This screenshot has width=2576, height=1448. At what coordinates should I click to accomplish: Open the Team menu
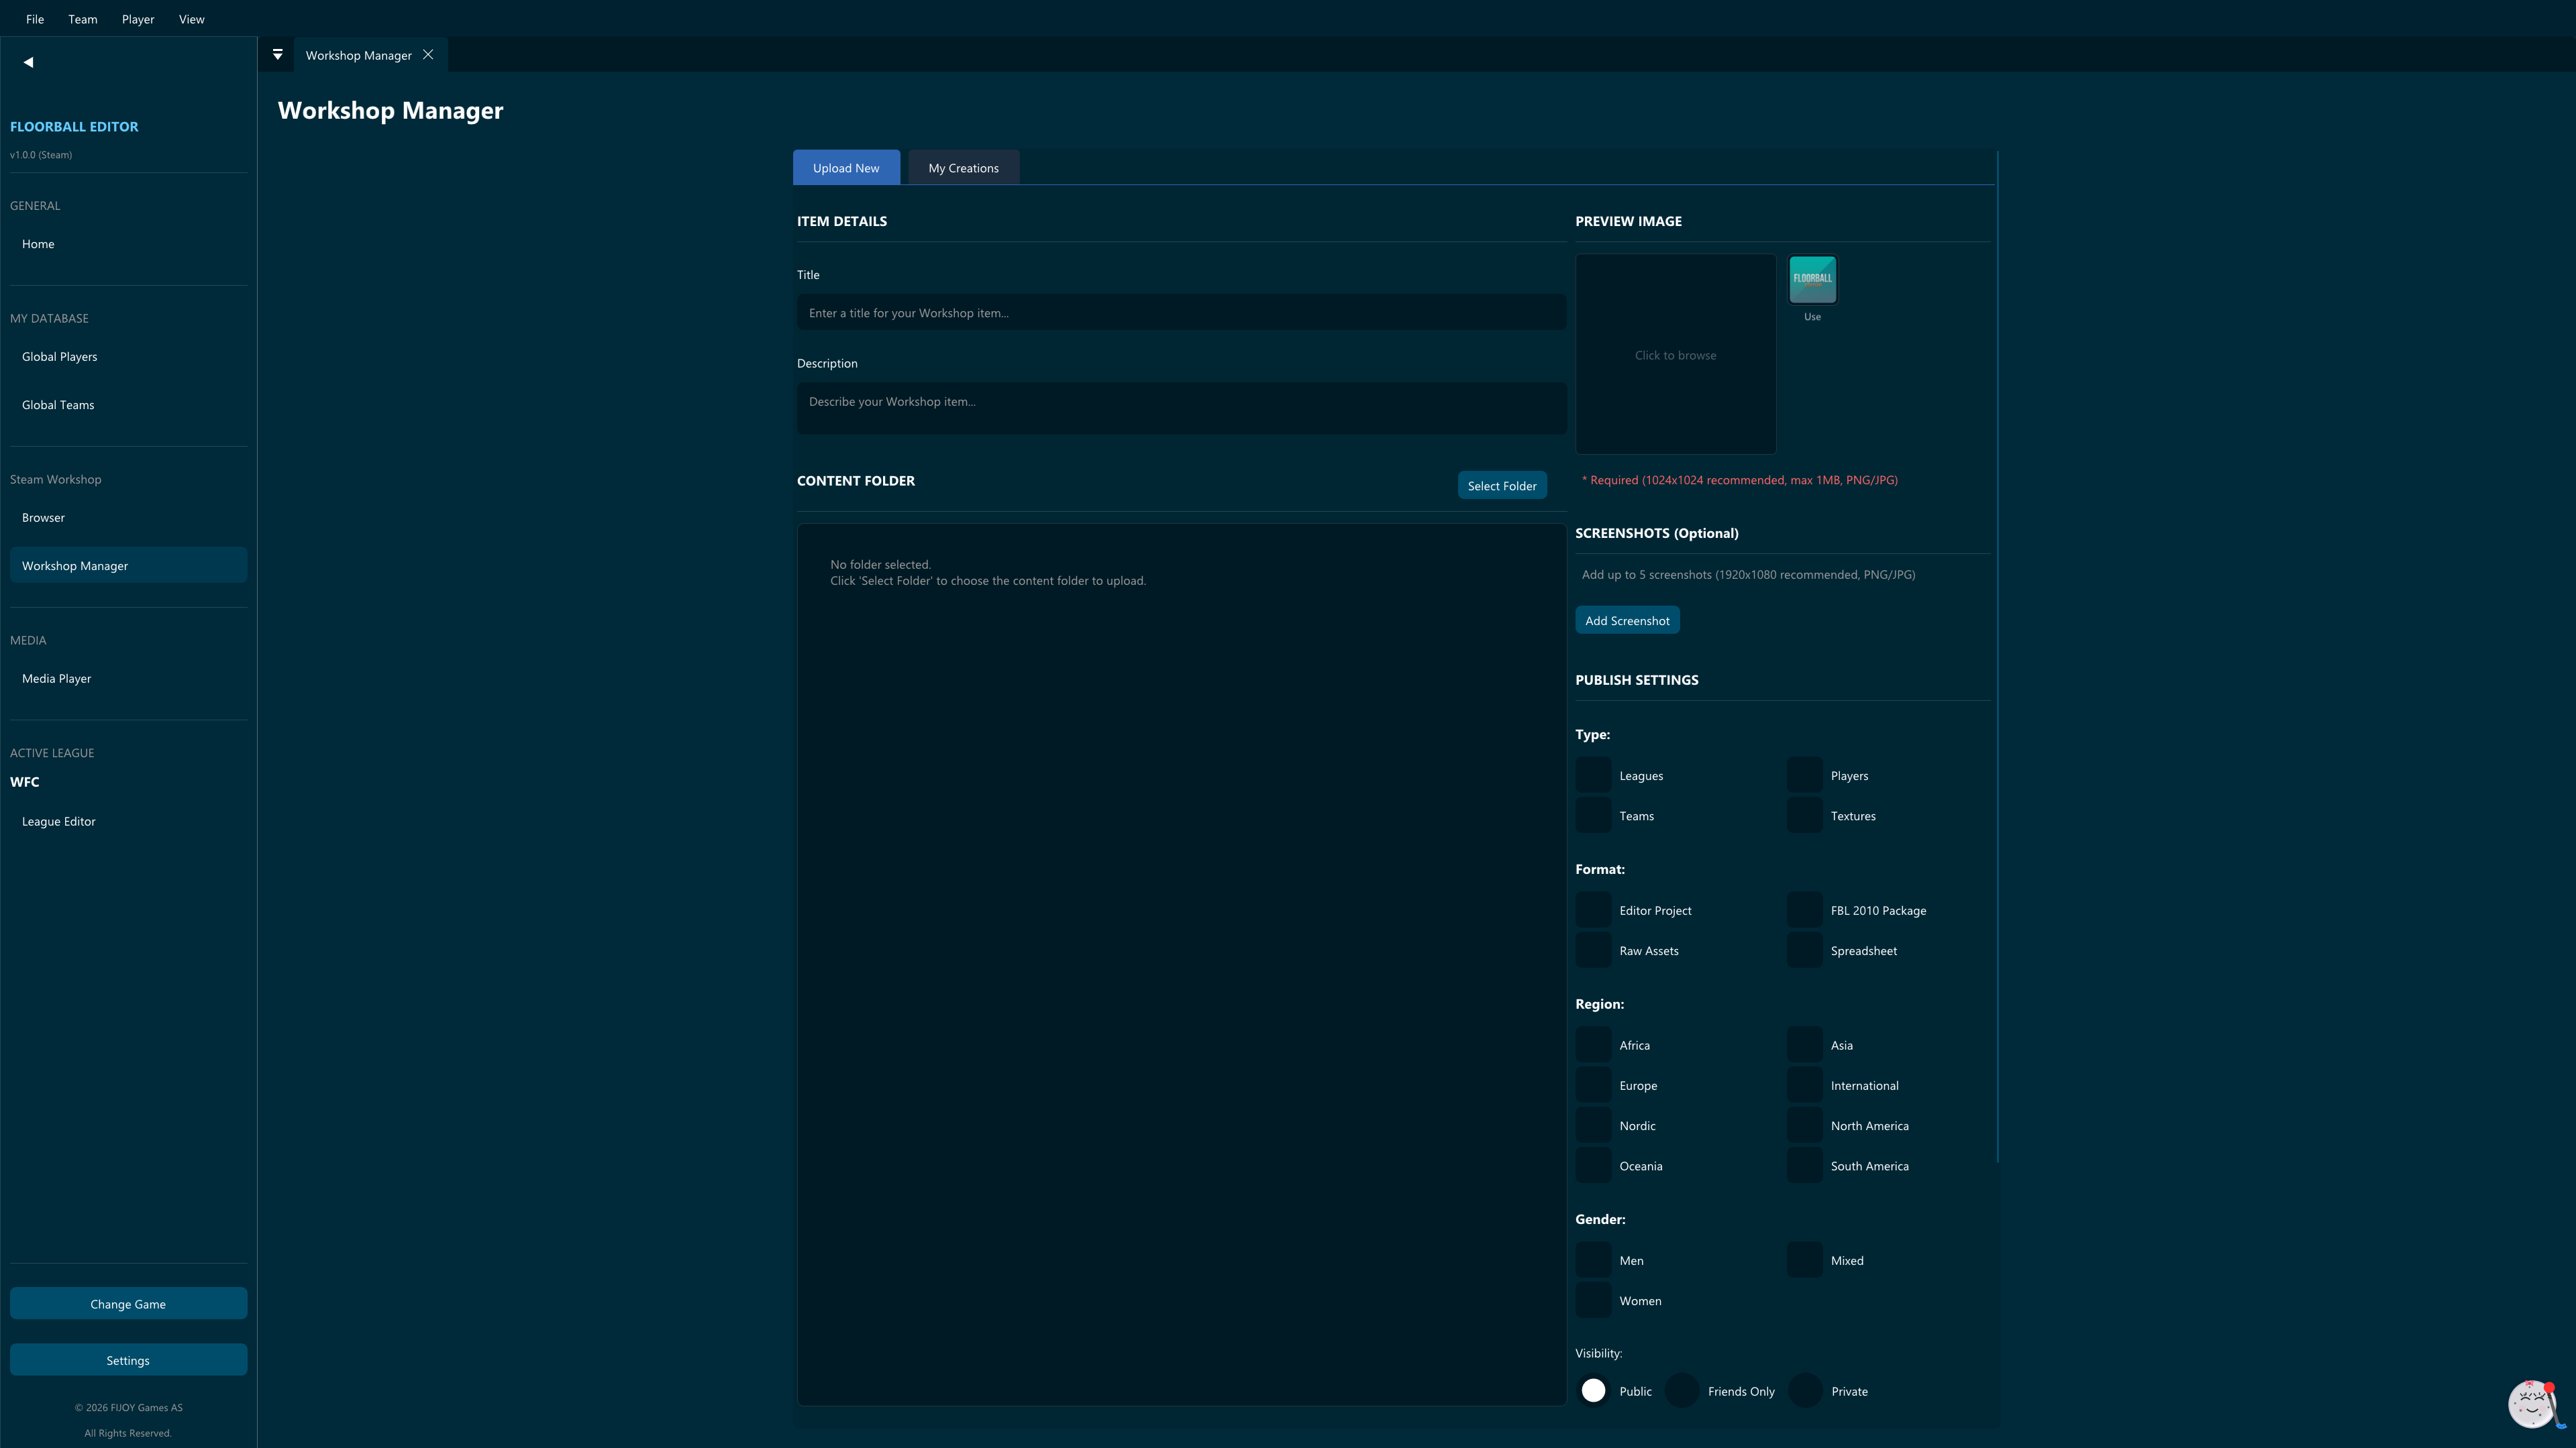coord(83,19)
